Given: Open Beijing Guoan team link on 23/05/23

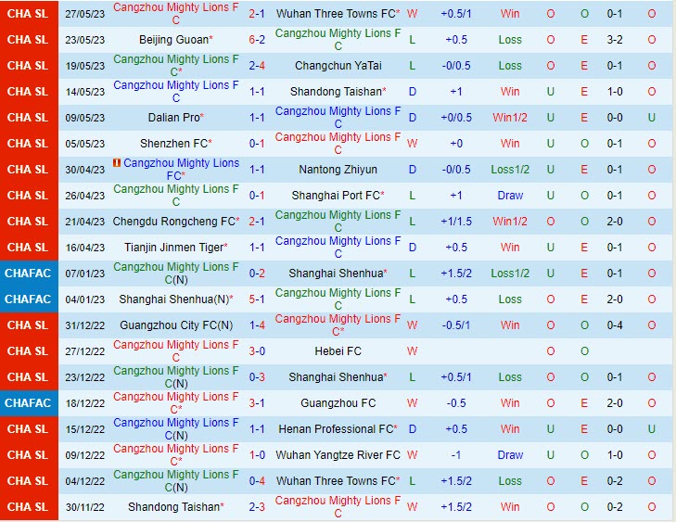Looking at the screenshot, I should coord(173,40).
